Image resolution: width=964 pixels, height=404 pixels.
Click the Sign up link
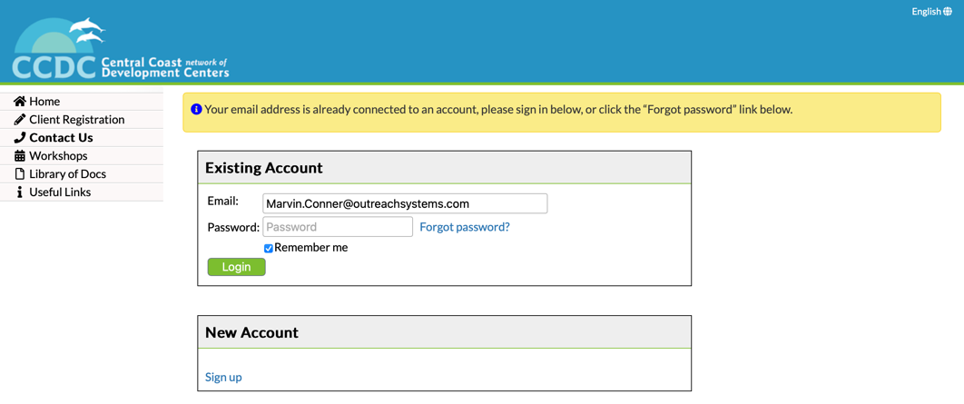tap(223, 377)
